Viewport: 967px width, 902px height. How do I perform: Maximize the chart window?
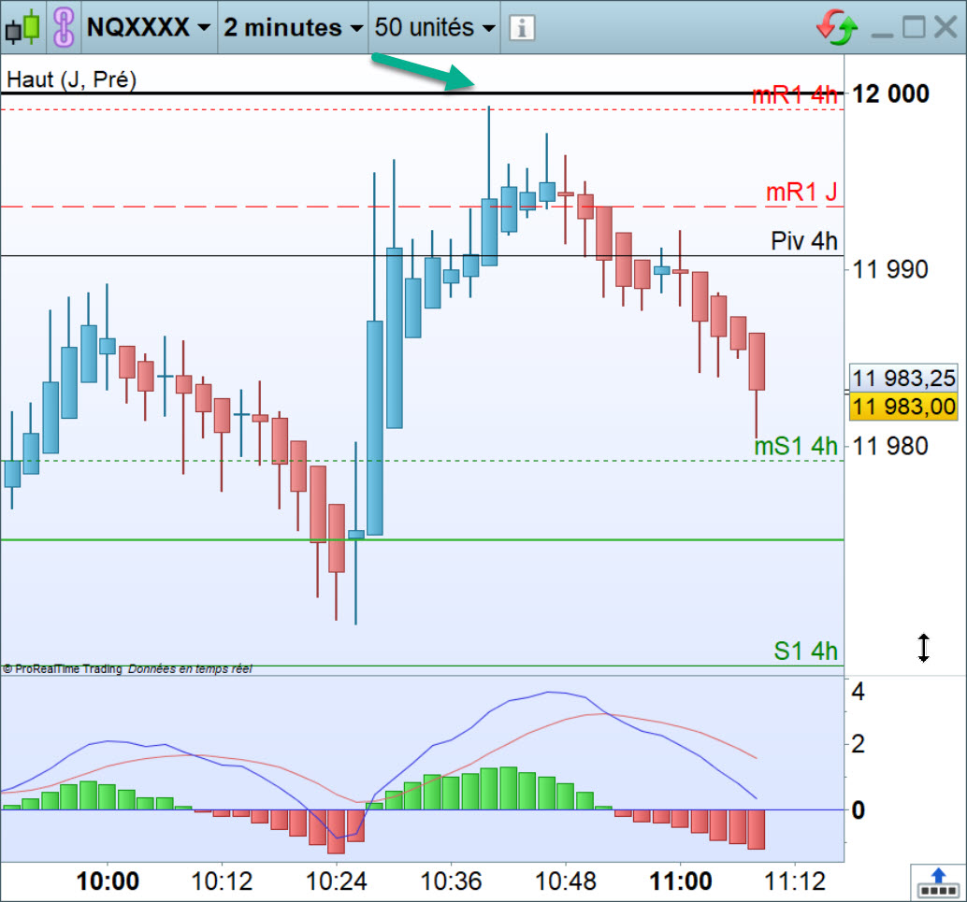(x=914, y=27)
